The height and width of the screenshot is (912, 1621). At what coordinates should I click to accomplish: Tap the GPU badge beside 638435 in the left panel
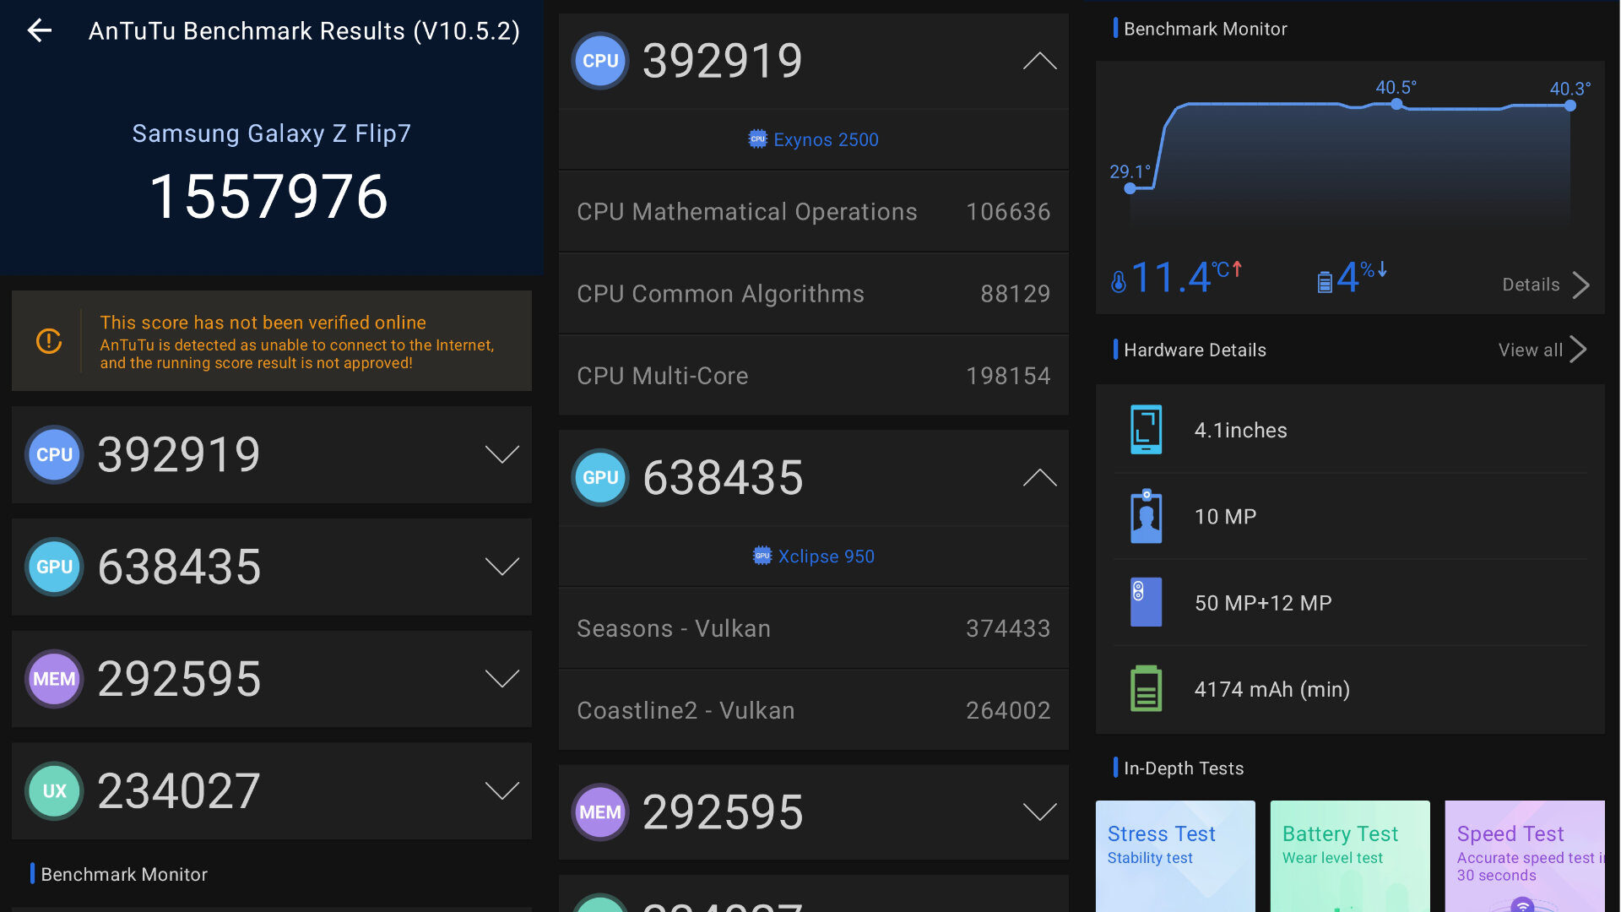[x=55, y=567]
